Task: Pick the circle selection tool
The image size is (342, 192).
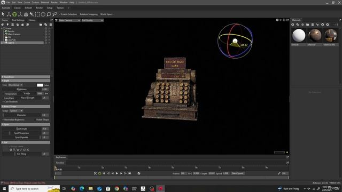Action: tap(43, 14)
